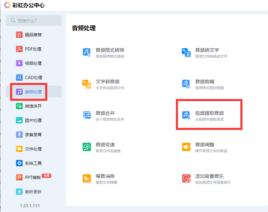The width and height of the screenshot is (268, 212).
Task: Click description 常规音频格式转换
Action: (x=110, y=56)
